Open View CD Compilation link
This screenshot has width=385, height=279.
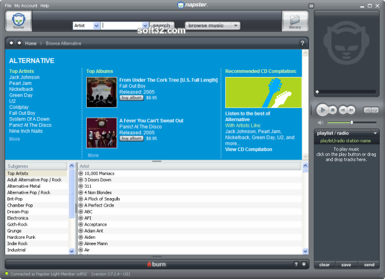point(248,149)
